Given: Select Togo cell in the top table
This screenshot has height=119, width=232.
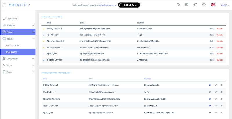Looking at the screenshot, I should 139,35.
